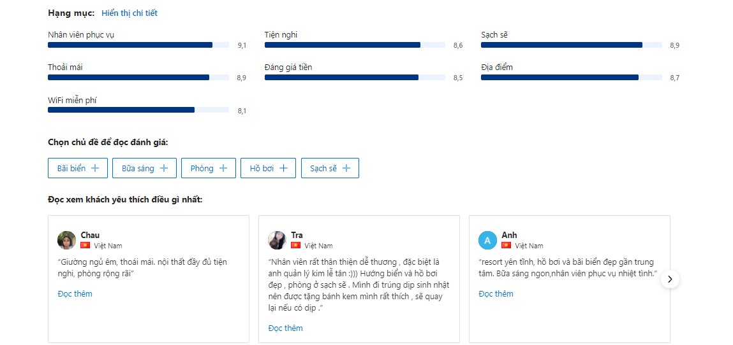Click the Vietnam flag under Tra's name

(x=295, y=245)
